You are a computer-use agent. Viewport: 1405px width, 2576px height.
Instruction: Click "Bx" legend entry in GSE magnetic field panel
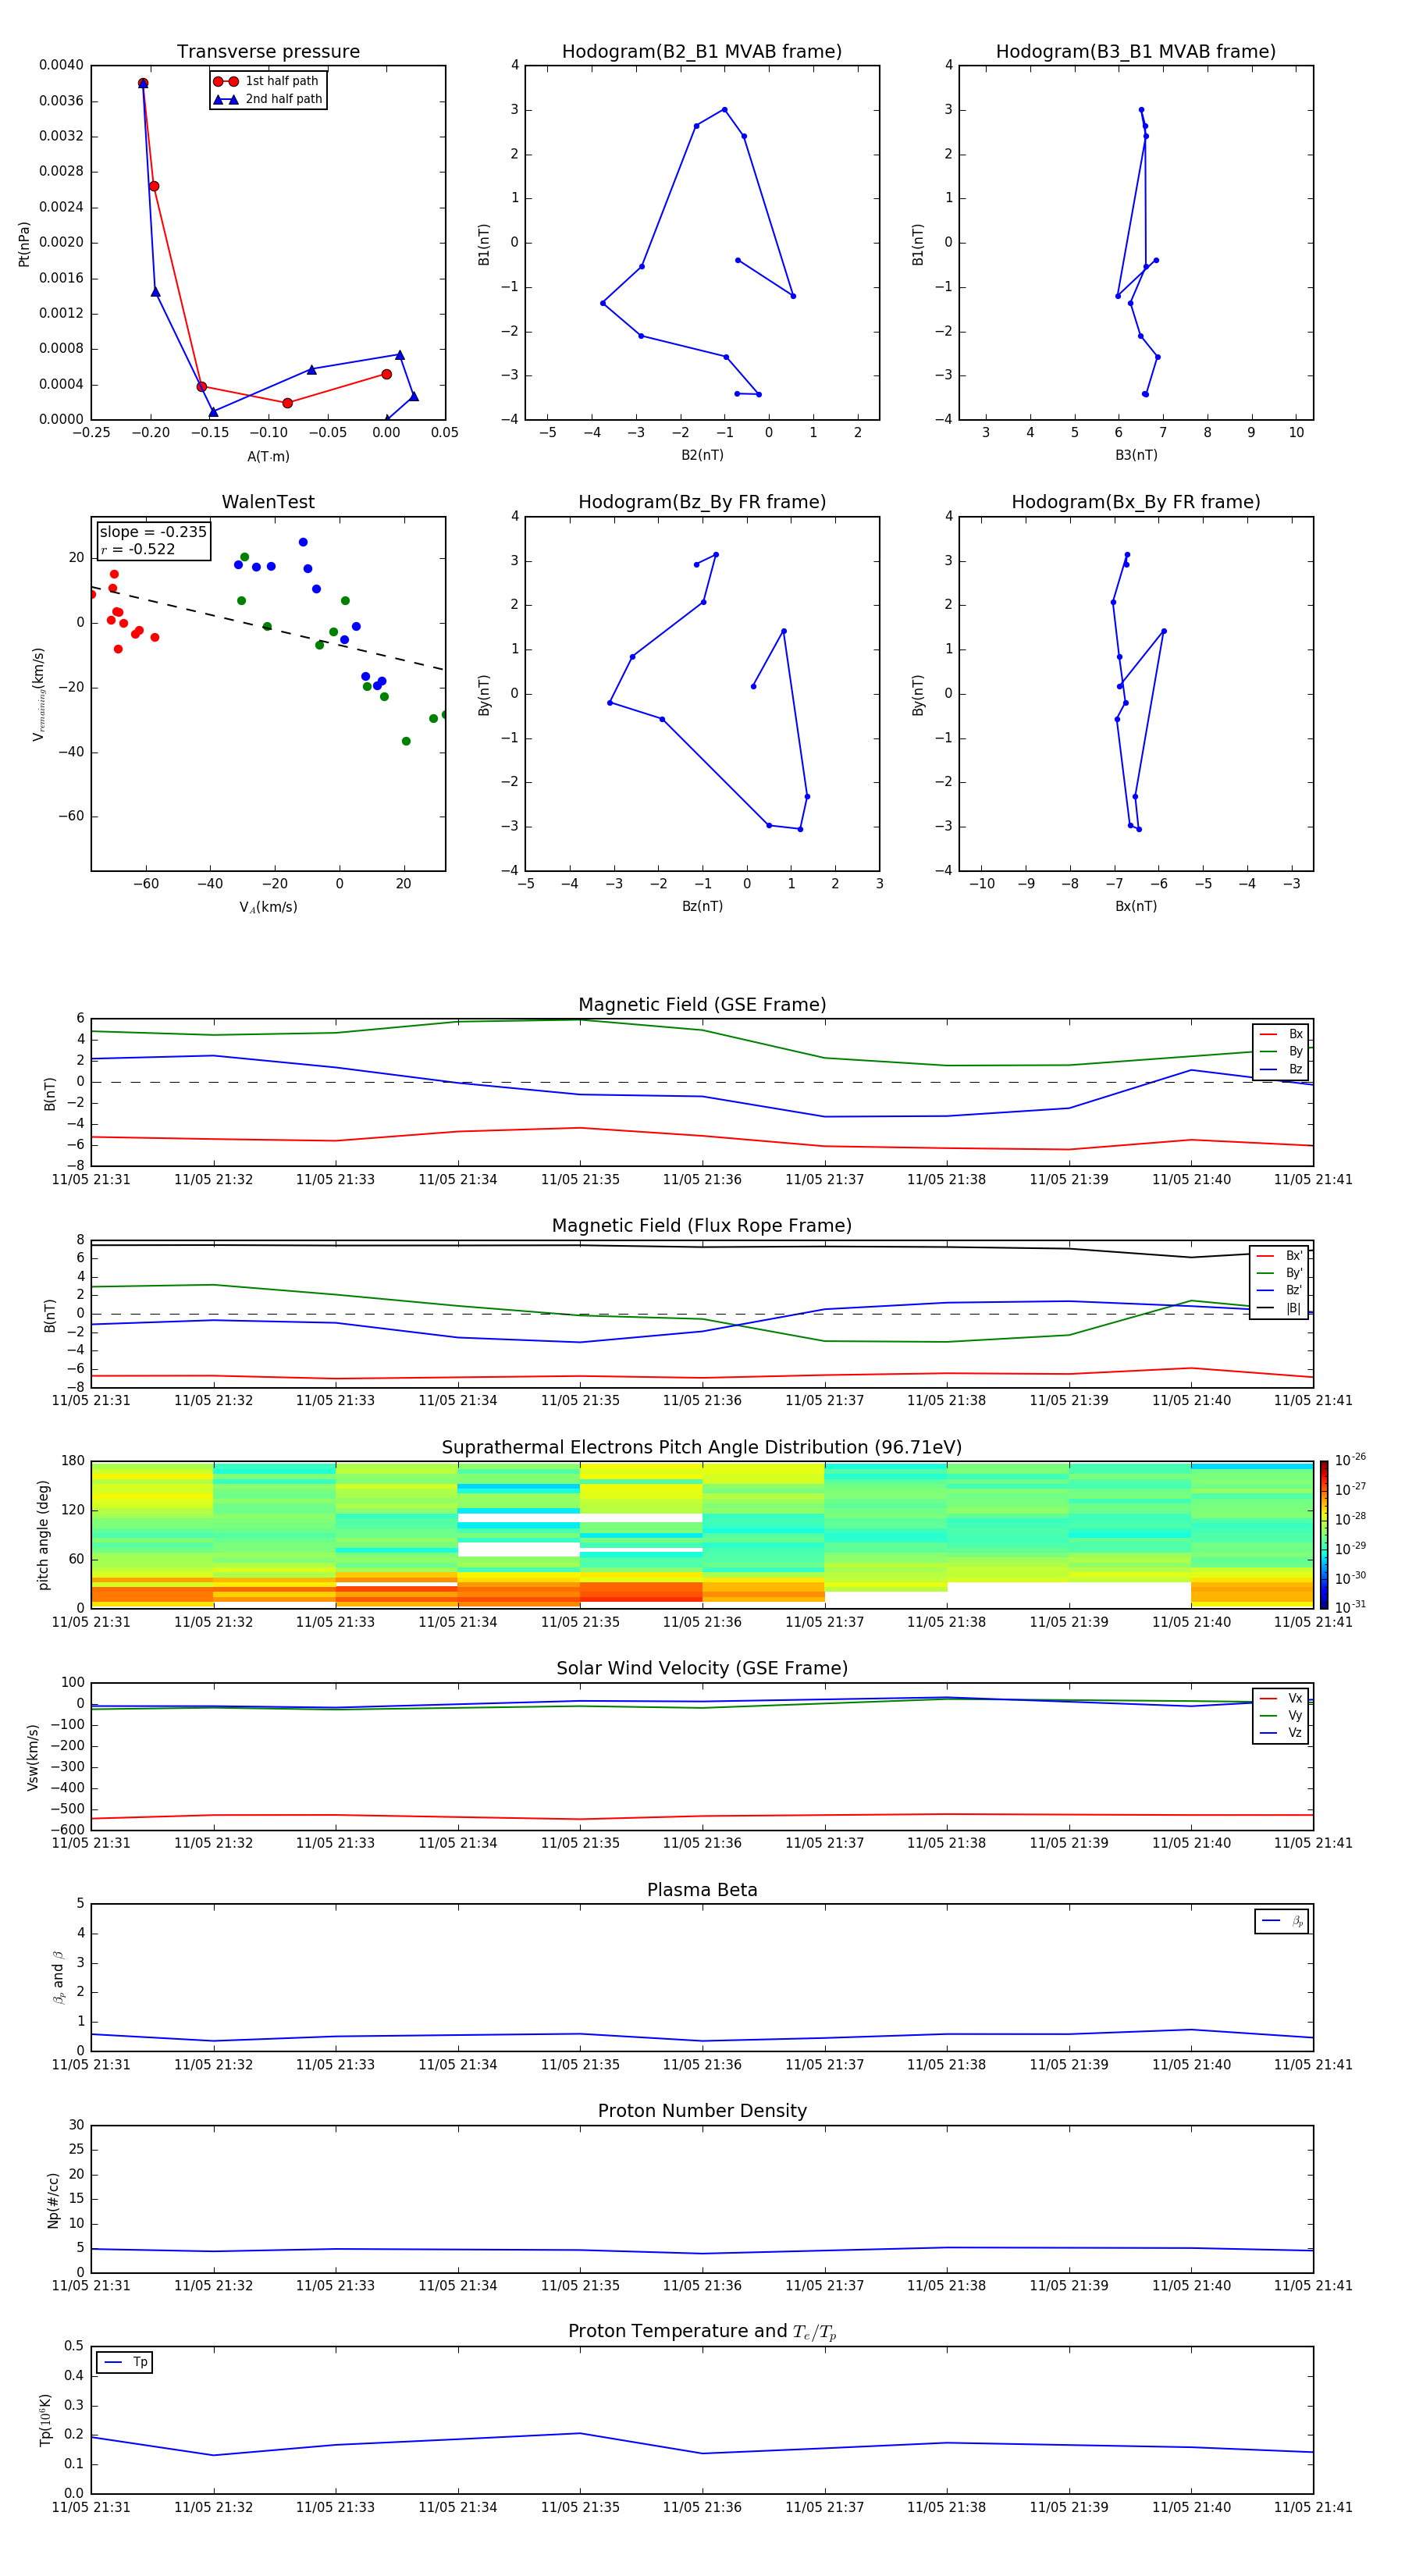(1281, 1034)
